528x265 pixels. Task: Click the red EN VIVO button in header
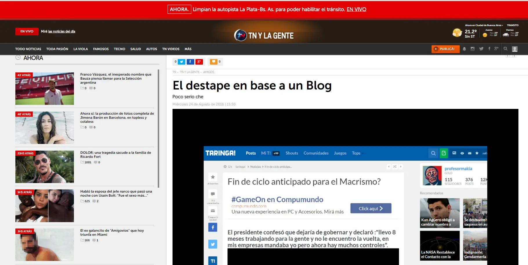pos(27,31)
